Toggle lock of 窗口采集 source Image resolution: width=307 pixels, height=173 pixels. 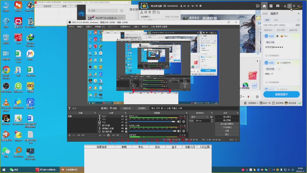coord(126,125)
